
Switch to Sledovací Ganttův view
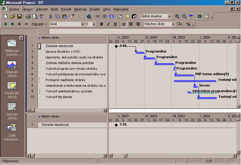12,48
